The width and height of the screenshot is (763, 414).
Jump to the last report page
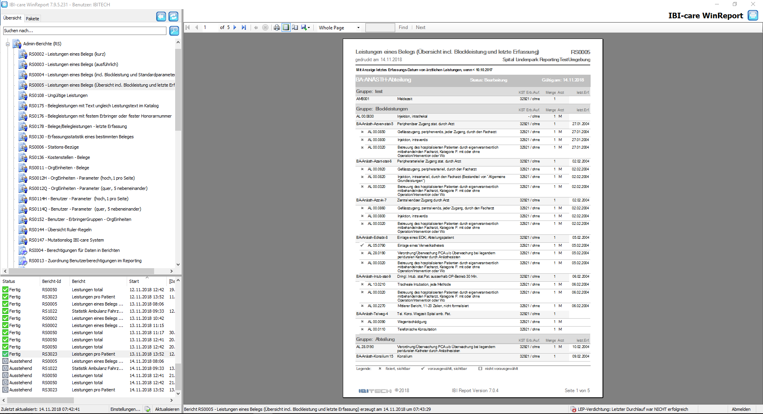(244, 27)
